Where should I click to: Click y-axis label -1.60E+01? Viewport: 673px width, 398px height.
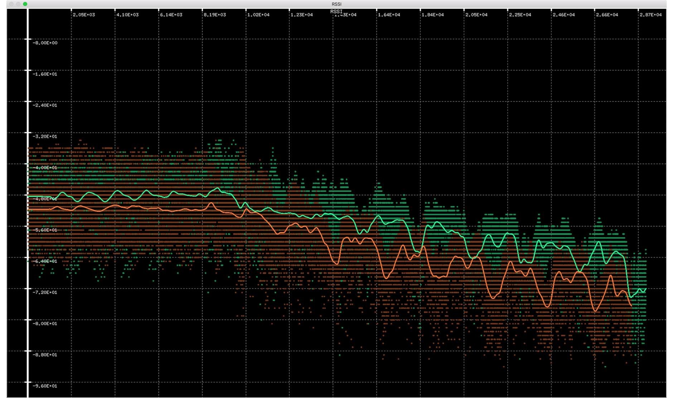pos(45,74)
